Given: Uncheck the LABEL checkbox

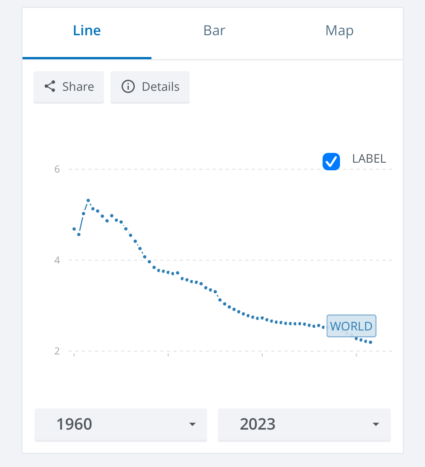Looking at the screenshot, I should click(331, 162).
